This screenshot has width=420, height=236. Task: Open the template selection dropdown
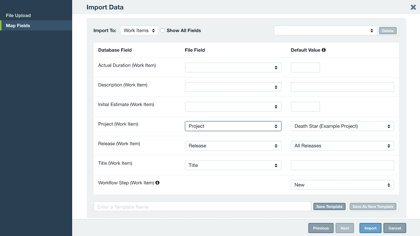tap(325, 31)
